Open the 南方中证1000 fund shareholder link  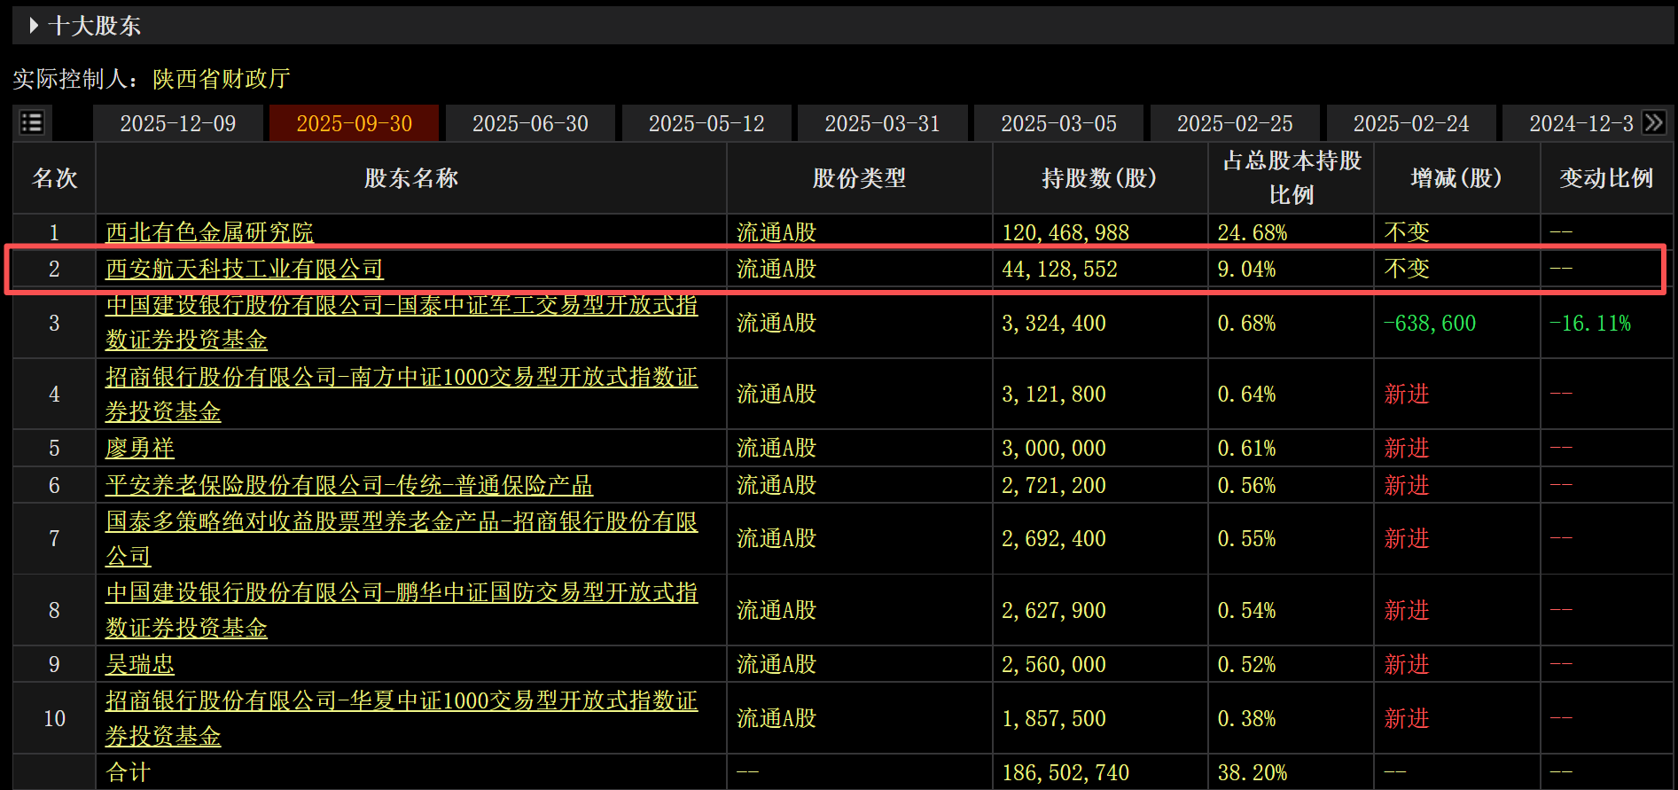coord(402,394)
